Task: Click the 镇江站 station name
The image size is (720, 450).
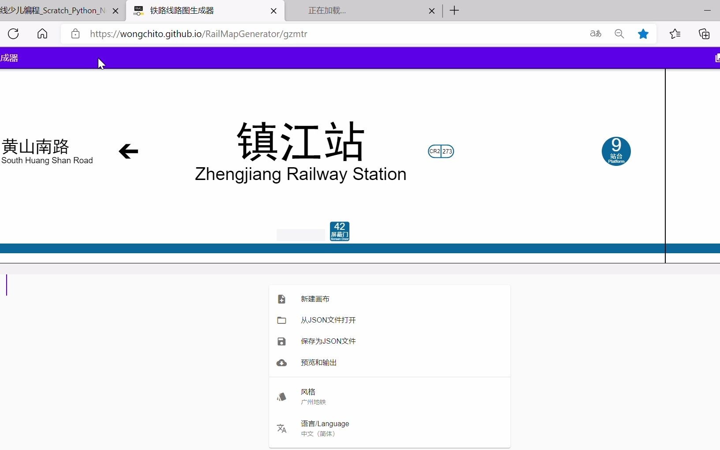Action: coord(301,142)
